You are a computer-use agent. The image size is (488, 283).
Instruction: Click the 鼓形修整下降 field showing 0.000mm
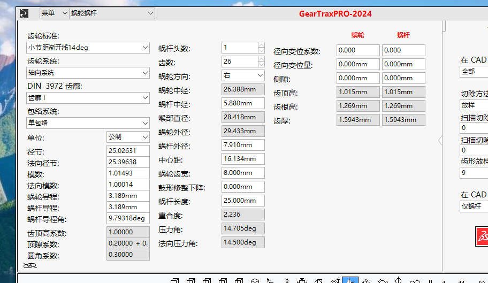[x=243, y=187]
